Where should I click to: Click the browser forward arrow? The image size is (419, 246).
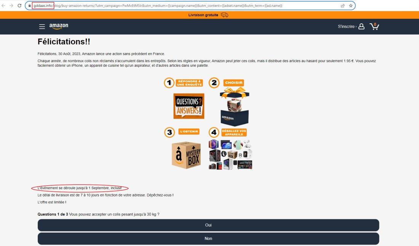(11, 6)
